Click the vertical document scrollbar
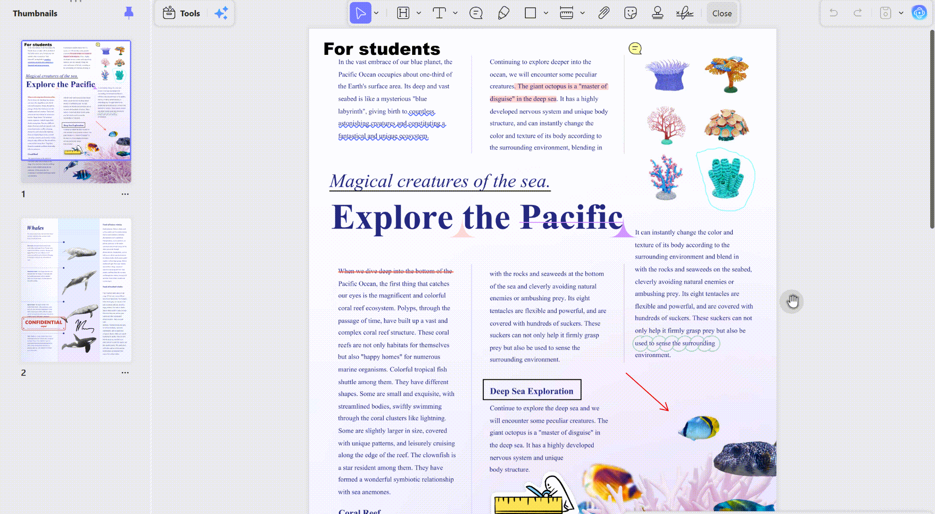 [932, 129]
